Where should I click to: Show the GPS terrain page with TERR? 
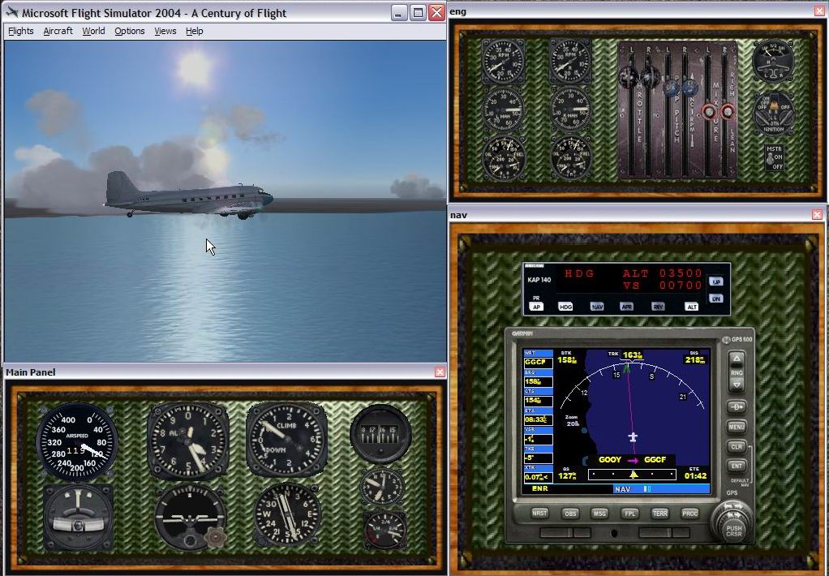(659, 514)
